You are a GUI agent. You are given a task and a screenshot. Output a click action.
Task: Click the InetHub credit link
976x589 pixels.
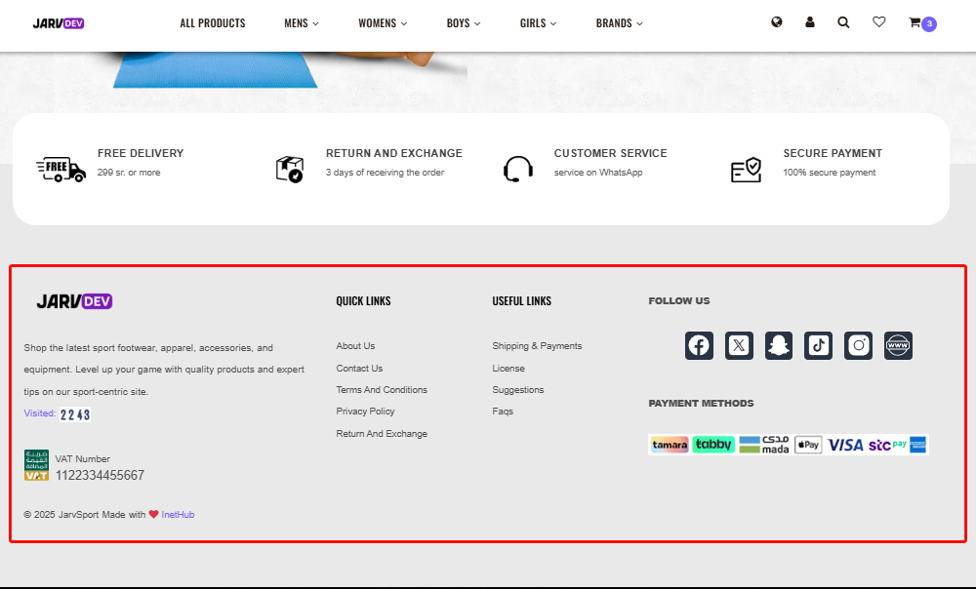coord(178,515)
